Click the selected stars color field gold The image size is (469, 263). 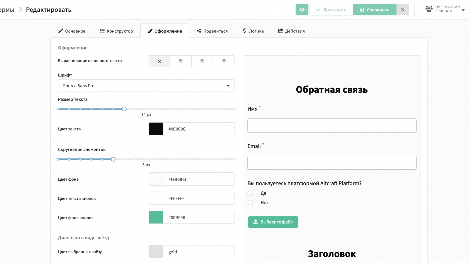coord(199,252)
